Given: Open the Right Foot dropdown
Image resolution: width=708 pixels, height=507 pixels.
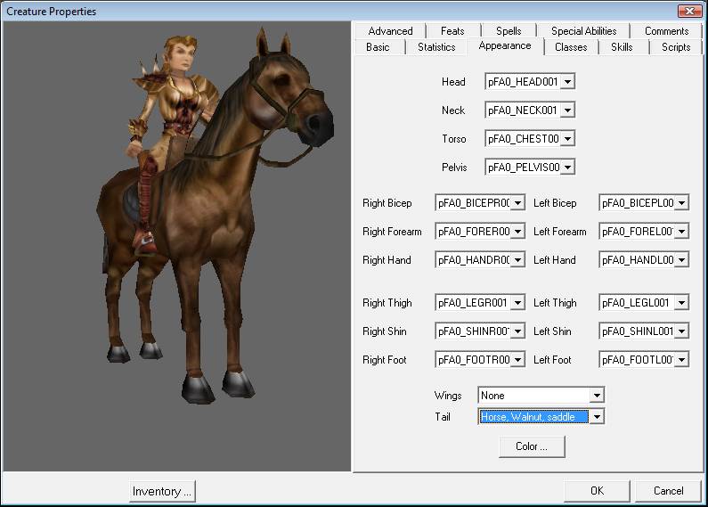Looking at the screenshot, I should point(518,360).
